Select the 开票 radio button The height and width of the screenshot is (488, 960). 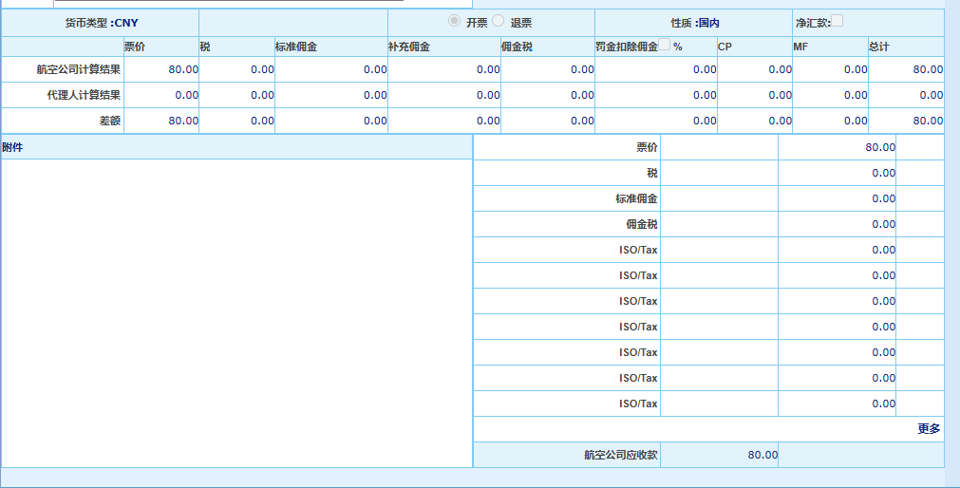click(454, 21)
